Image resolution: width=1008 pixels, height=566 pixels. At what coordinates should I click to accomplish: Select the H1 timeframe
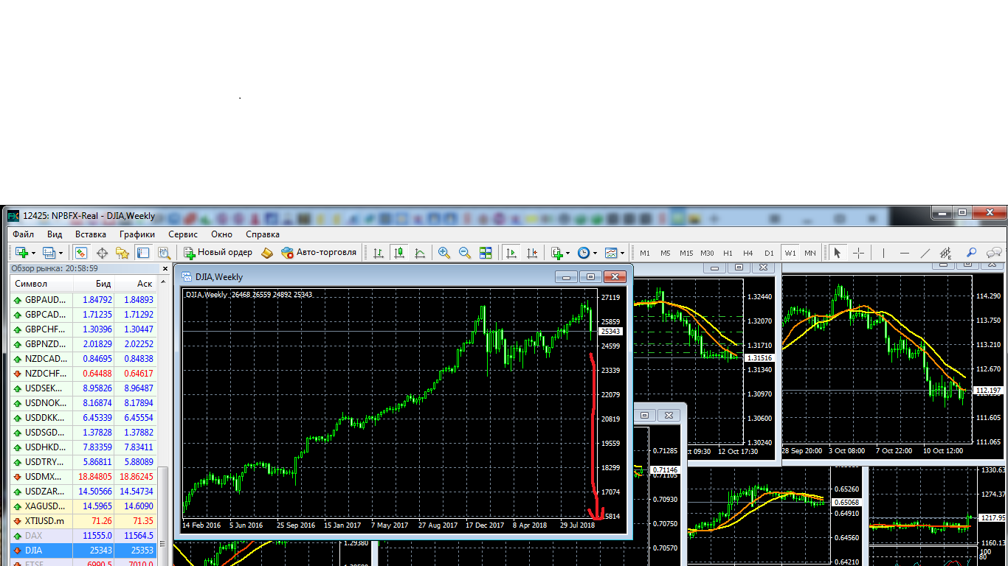click(x=728, y=253)
